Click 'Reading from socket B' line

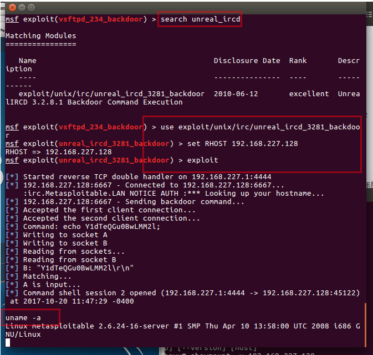(60, 260)
